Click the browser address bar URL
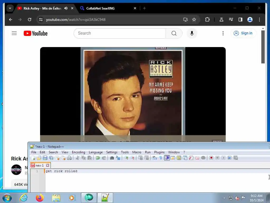The width and height of the screenshot is (270, 203). tap(76, 20)
